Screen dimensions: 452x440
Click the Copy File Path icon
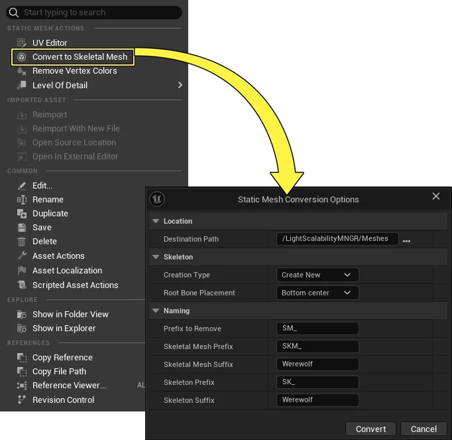(22, 371)
